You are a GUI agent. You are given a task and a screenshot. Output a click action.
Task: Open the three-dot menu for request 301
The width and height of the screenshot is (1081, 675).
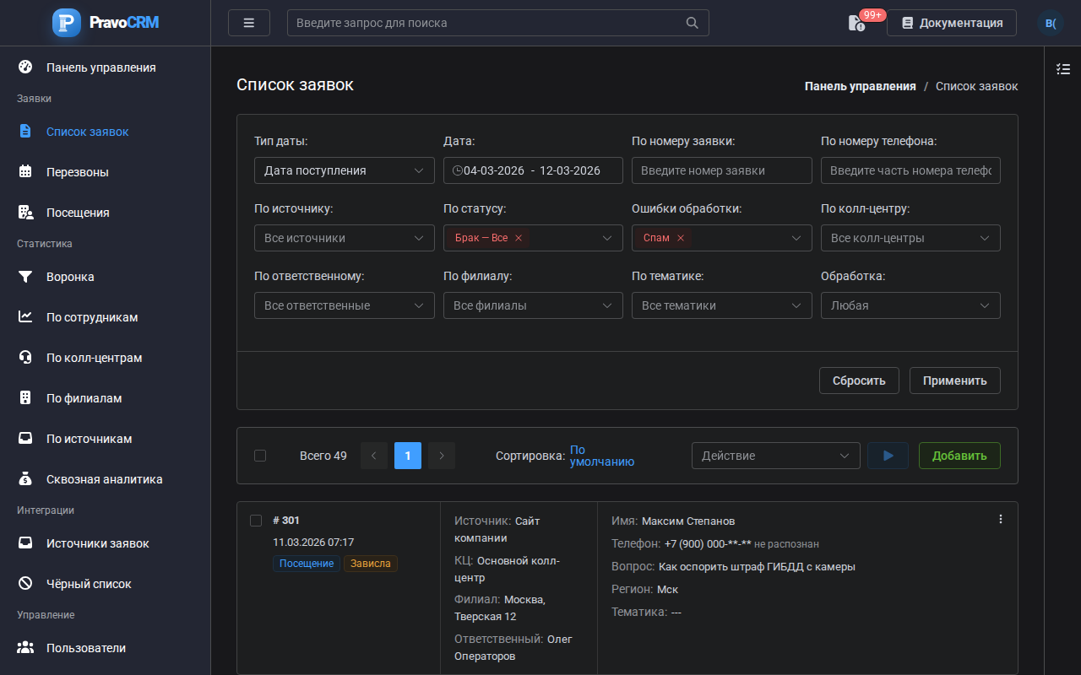pos(1001,520)
